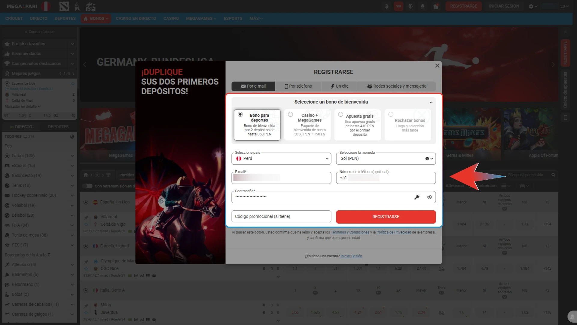Click the Atletismo sport icon

point(7,265)
